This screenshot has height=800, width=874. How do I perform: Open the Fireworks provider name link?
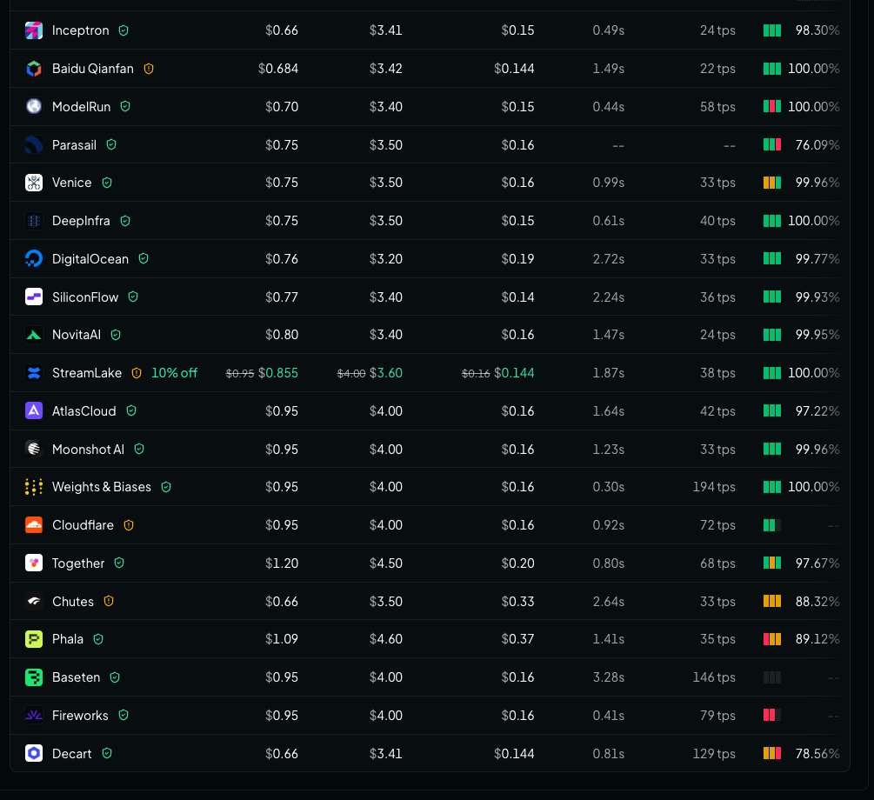coord(80,716)
